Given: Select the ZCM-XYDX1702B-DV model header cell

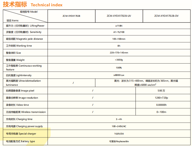Looking at the screenshot, I should [x=166, y=16].
